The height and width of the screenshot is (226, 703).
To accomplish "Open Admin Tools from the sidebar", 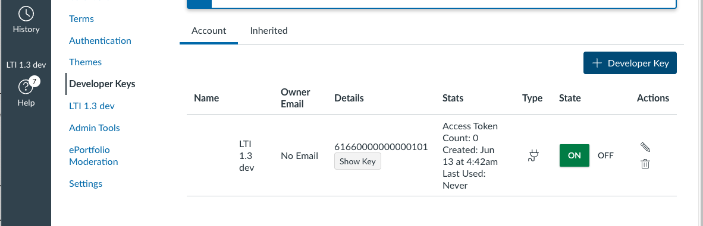I will coord(94,128).
